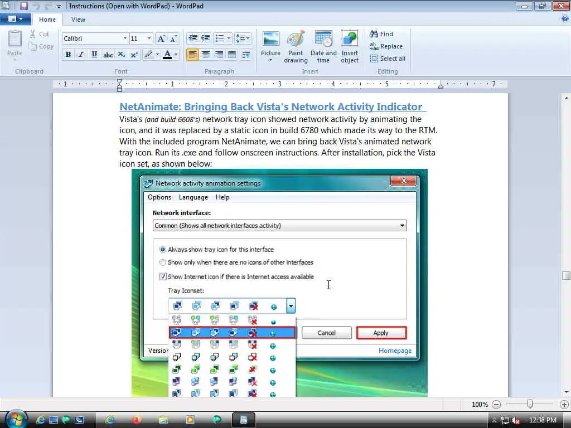Click the 12:38 PM system clock

543,420
